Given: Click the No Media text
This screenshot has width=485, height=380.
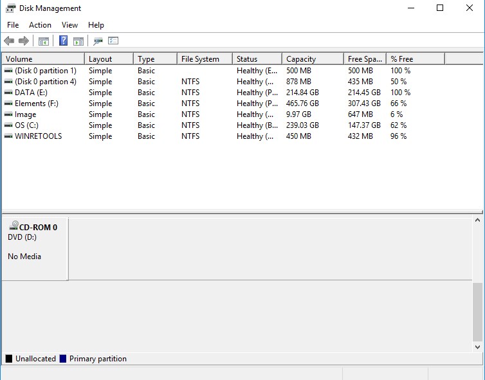Looking at the screenshot, I should (24, 257).
